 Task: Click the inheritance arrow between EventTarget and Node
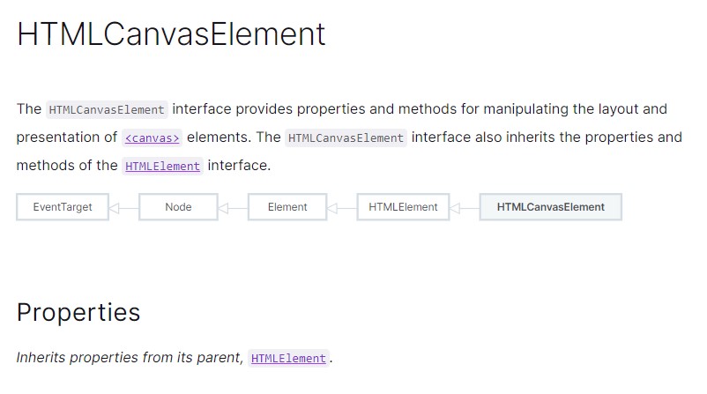pyautogui.click(x=123, y=208)
